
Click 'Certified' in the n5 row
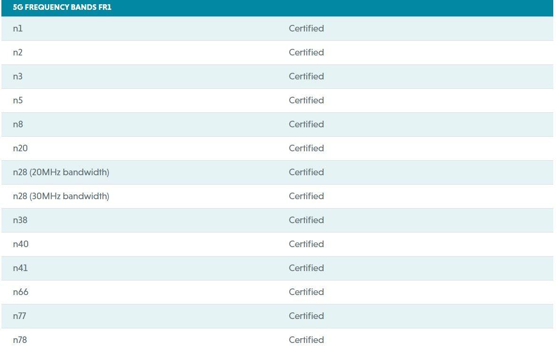point(306,100)
